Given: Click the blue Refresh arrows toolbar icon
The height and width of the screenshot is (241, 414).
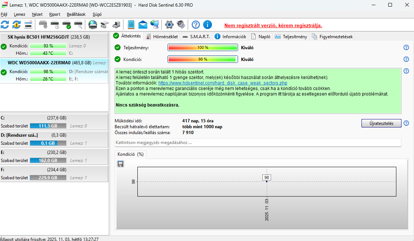Looking at the screenshot, I should pos(5,25).
